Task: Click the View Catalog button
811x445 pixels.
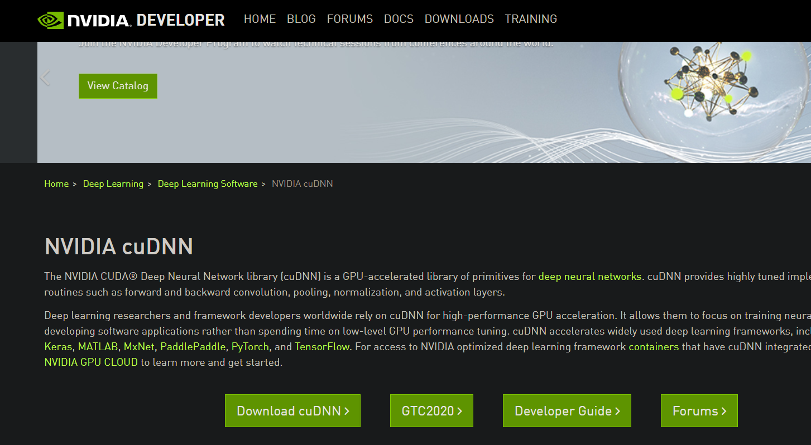Action: pos(118,86)
